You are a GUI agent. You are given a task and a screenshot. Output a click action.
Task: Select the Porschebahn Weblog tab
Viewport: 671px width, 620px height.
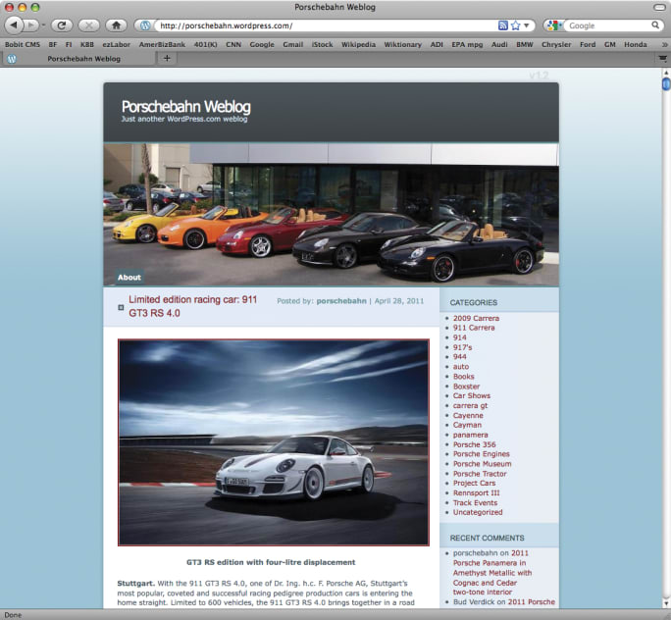tap(83, 59)
